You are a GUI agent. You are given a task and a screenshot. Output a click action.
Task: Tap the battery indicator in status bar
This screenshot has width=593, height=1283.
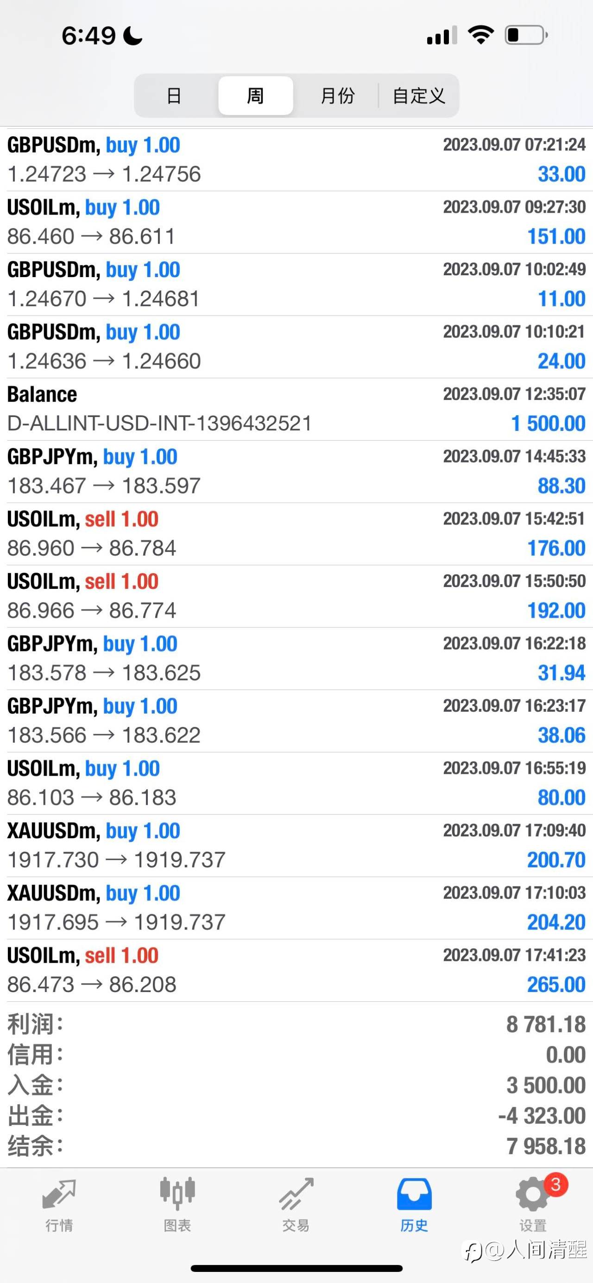(526, 35)
